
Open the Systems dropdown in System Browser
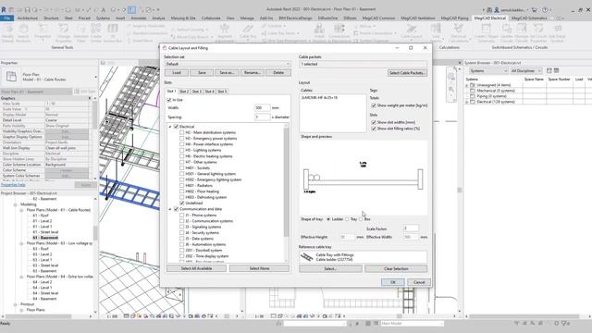(488, 71)
